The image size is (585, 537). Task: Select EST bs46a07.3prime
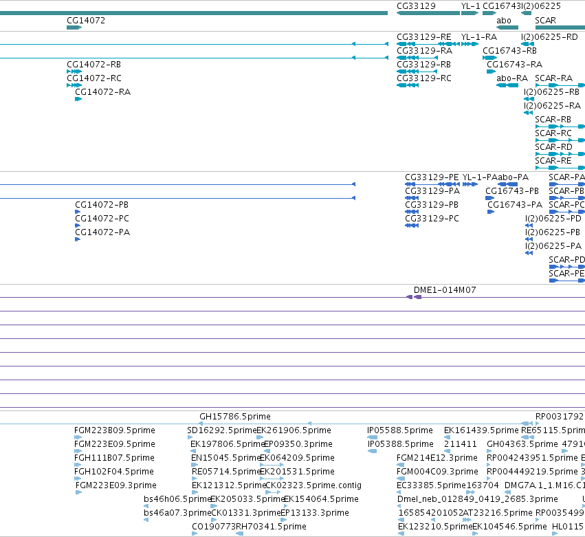(146, 520)
